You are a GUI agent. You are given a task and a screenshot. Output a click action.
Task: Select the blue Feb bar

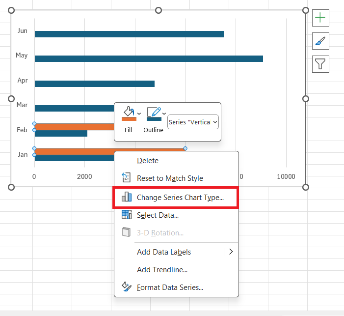coord(61,133)
